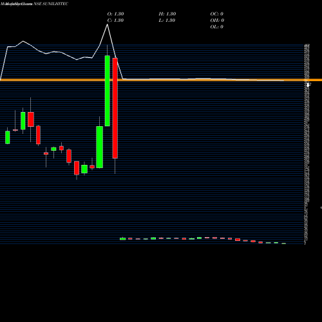Click the NSE SUNILHITEC ticker title
The width and height of the screenshot is (322, 322).
(51, 4)
